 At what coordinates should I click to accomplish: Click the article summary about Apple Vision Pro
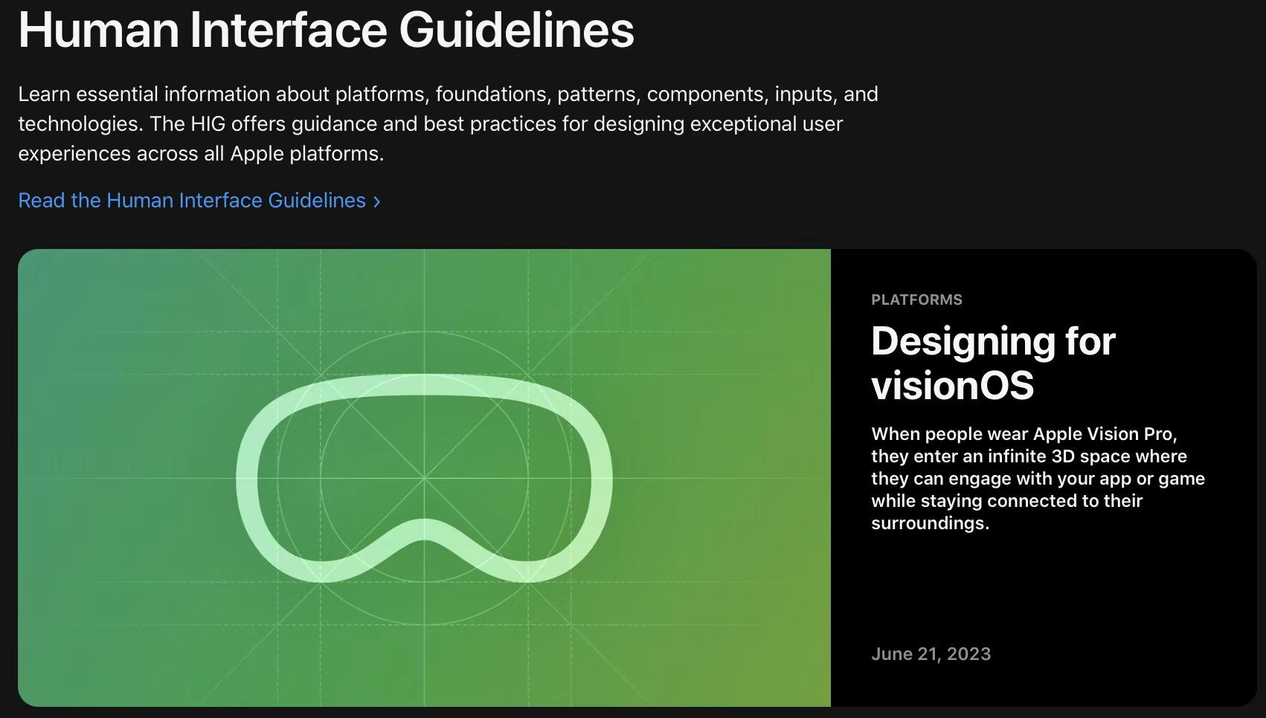1038,478
